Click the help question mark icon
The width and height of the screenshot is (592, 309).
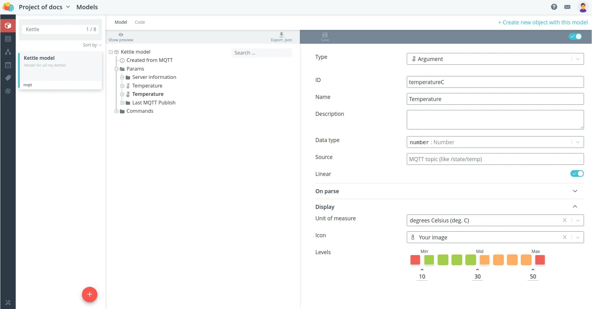554,7
